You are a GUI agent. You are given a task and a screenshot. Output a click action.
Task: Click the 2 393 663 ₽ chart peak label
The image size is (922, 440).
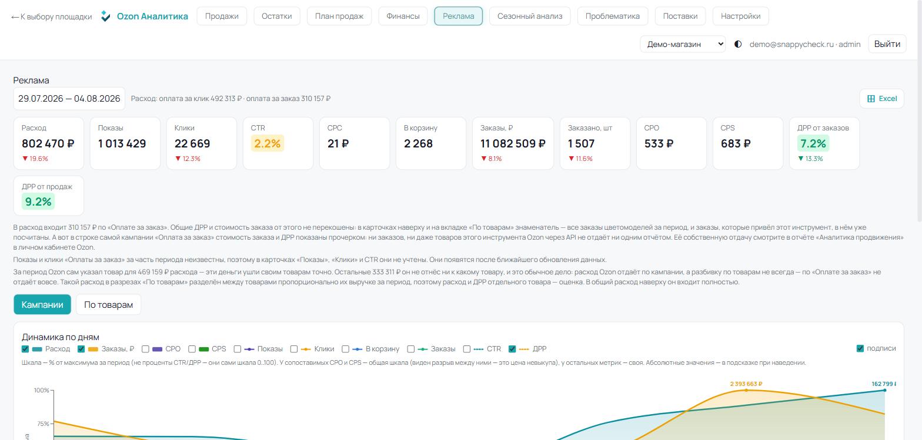pyautogui.click(x=746, y=384)
